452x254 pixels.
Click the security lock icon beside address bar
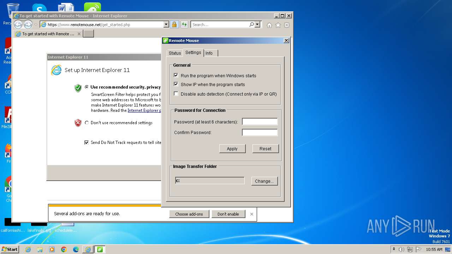click(174, 24)
